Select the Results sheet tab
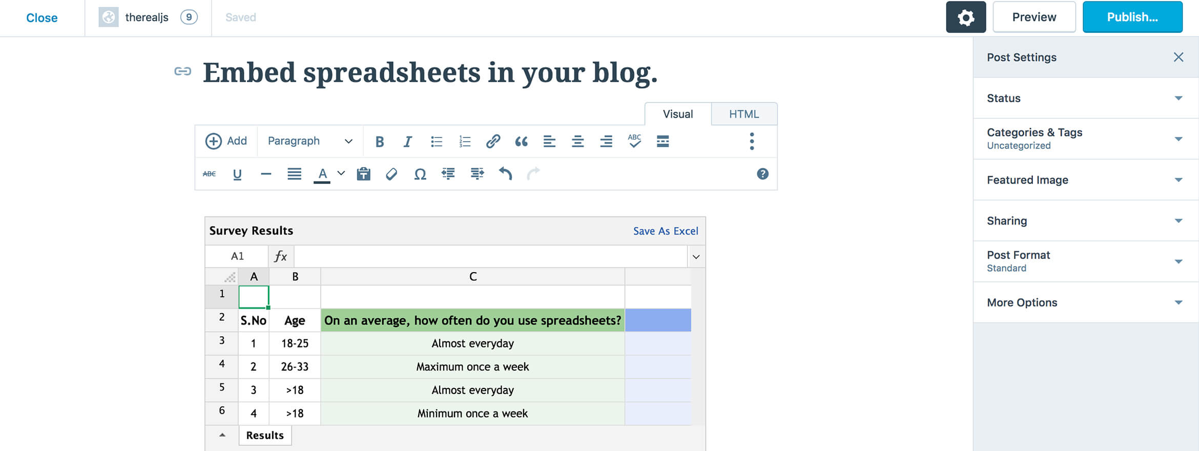Image resolution: width=1199 pixels, height=451 pixels. coord(265,435)
